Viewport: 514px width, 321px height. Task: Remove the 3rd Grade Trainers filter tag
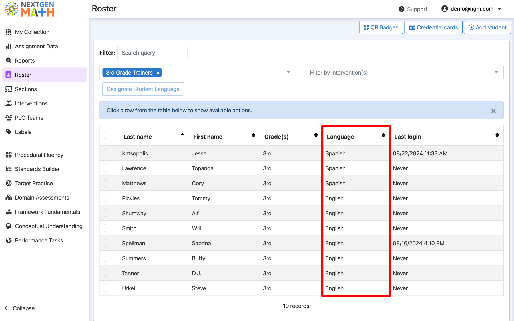coord(158,73)
